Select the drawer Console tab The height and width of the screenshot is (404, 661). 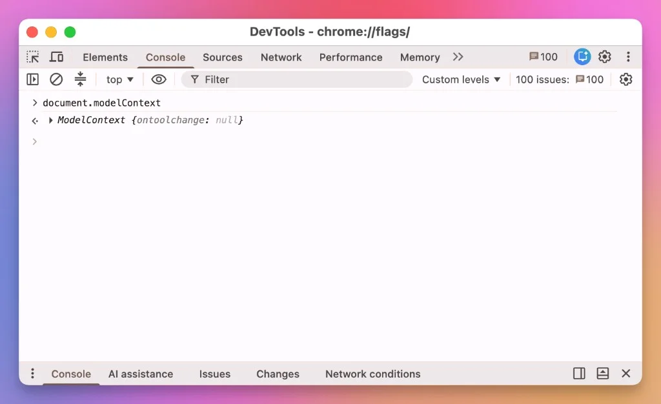(71, 374)
